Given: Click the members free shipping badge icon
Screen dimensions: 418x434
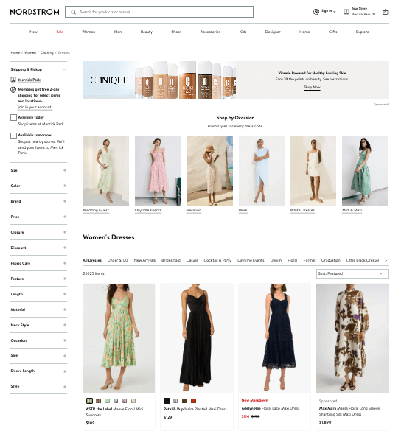Looking at the screenshot, I should point(13,89).
